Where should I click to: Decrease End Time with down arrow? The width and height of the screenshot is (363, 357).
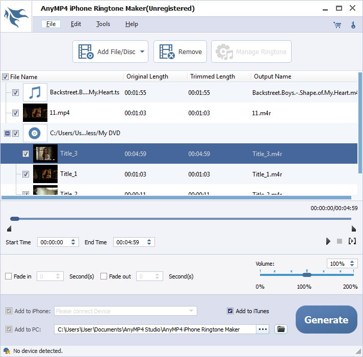click(149, 244)
